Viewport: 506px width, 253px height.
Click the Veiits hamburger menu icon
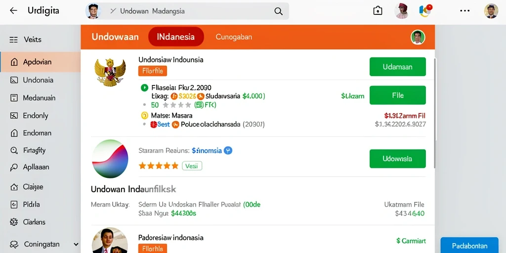(x=13, y=40)
